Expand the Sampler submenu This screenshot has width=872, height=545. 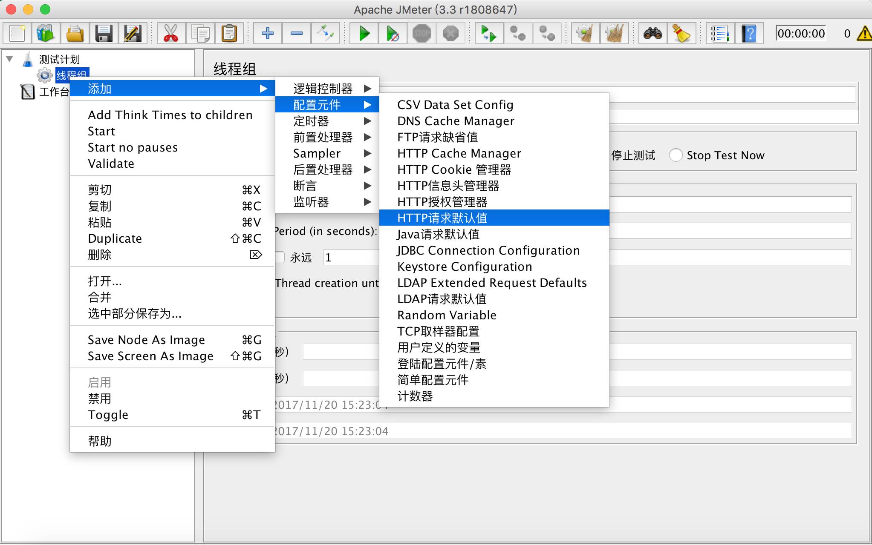click(x=327, y=153)
